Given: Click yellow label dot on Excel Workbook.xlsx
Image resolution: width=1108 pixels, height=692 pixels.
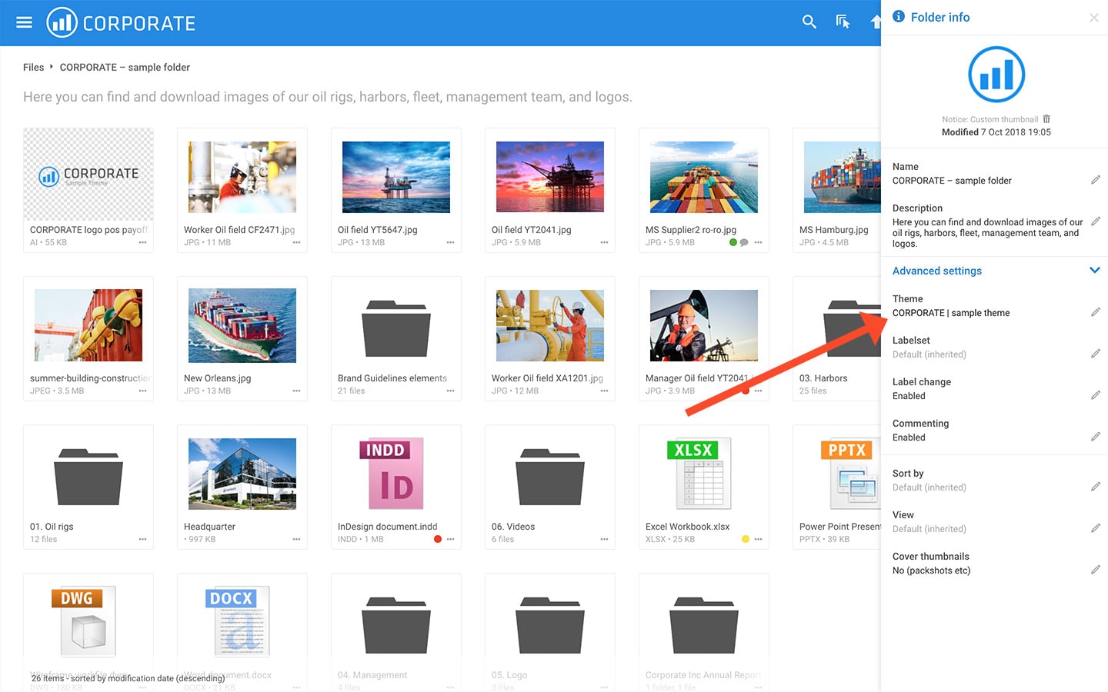Looking at the screenshot, I should point(745,539).
